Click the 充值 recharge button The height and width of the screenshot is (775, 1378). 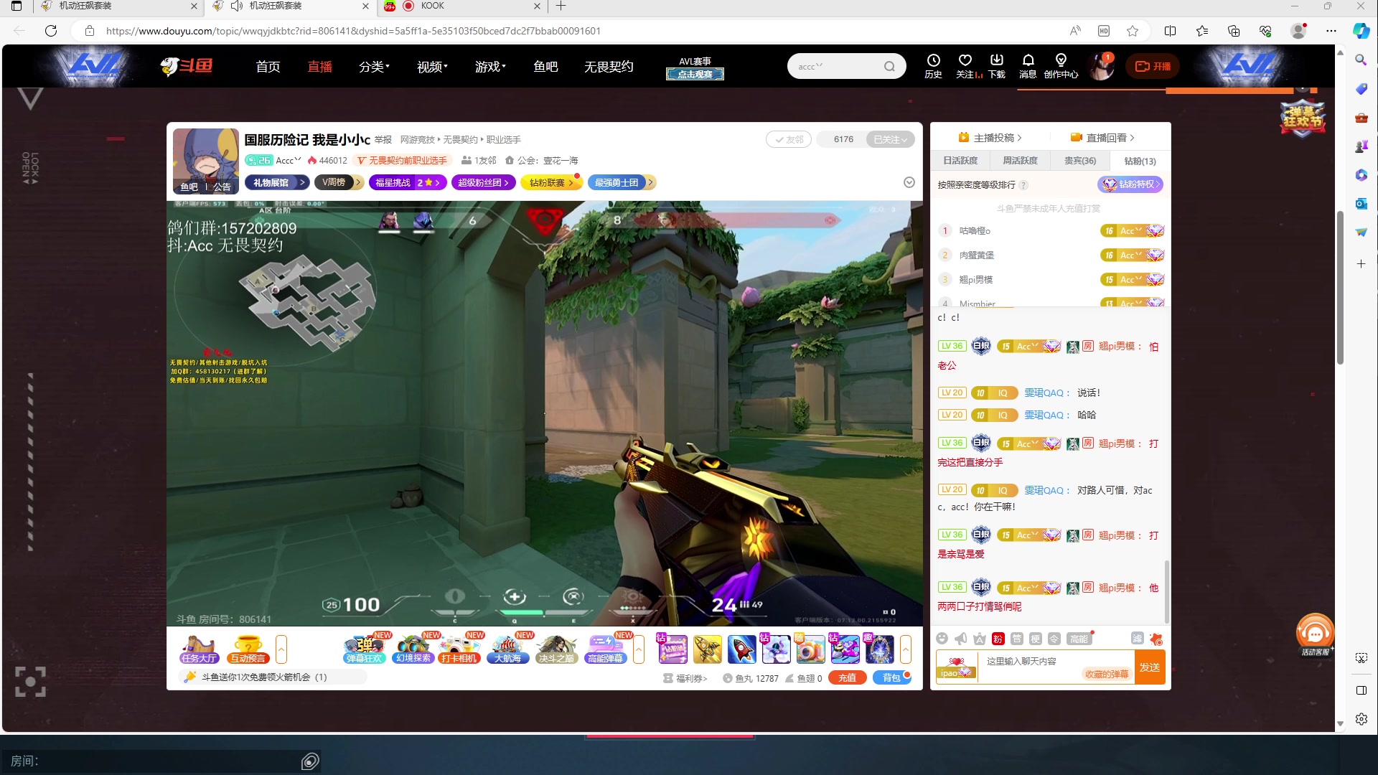coord(847,677)
